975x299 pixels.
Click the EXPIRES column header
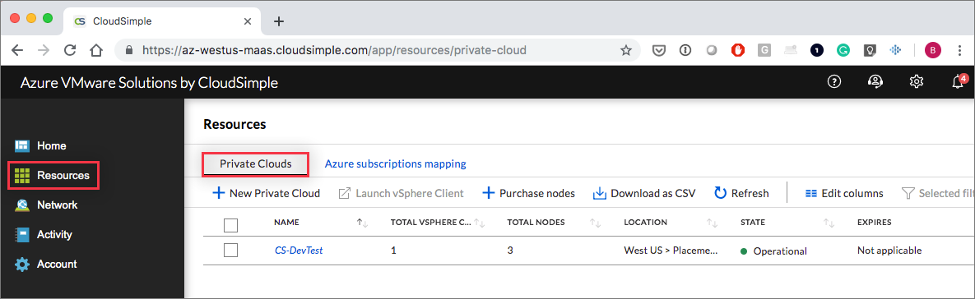pyautogui.click(x=875, y=222)
